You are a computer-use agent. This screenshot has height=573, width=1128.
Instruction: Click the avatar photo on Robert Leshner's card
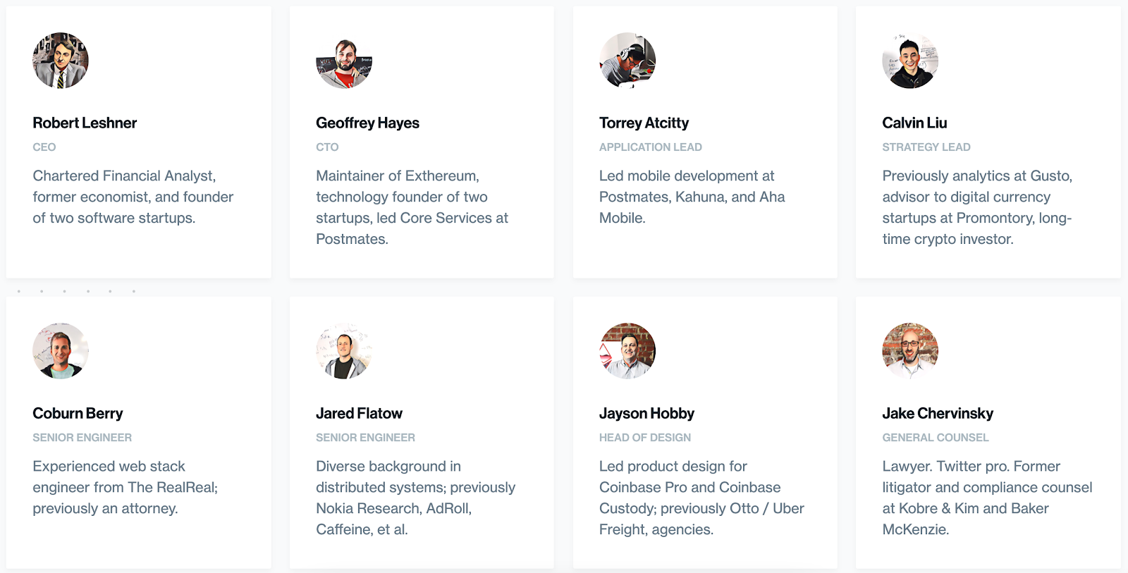click(x=61, y=61)
